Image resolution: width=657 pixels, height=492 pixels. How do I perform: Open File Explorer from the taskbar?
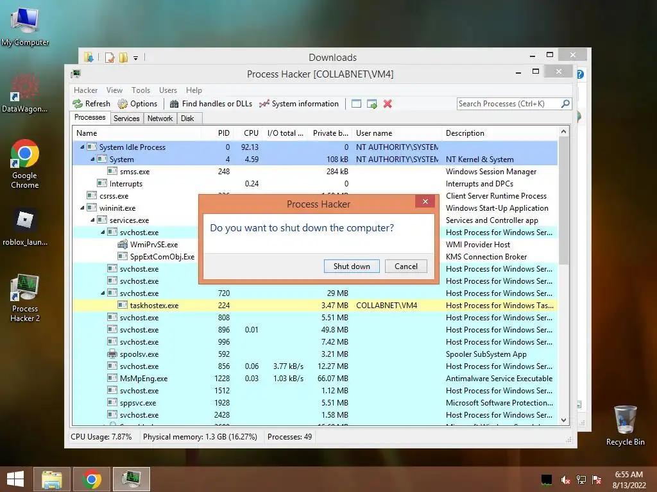coord(52,479)
